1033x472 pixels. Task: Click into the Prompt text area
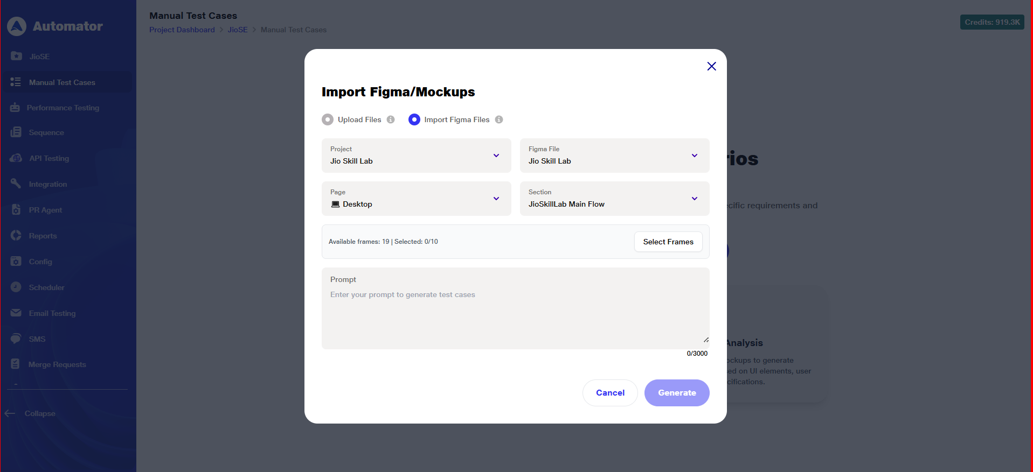coord(515,315)
